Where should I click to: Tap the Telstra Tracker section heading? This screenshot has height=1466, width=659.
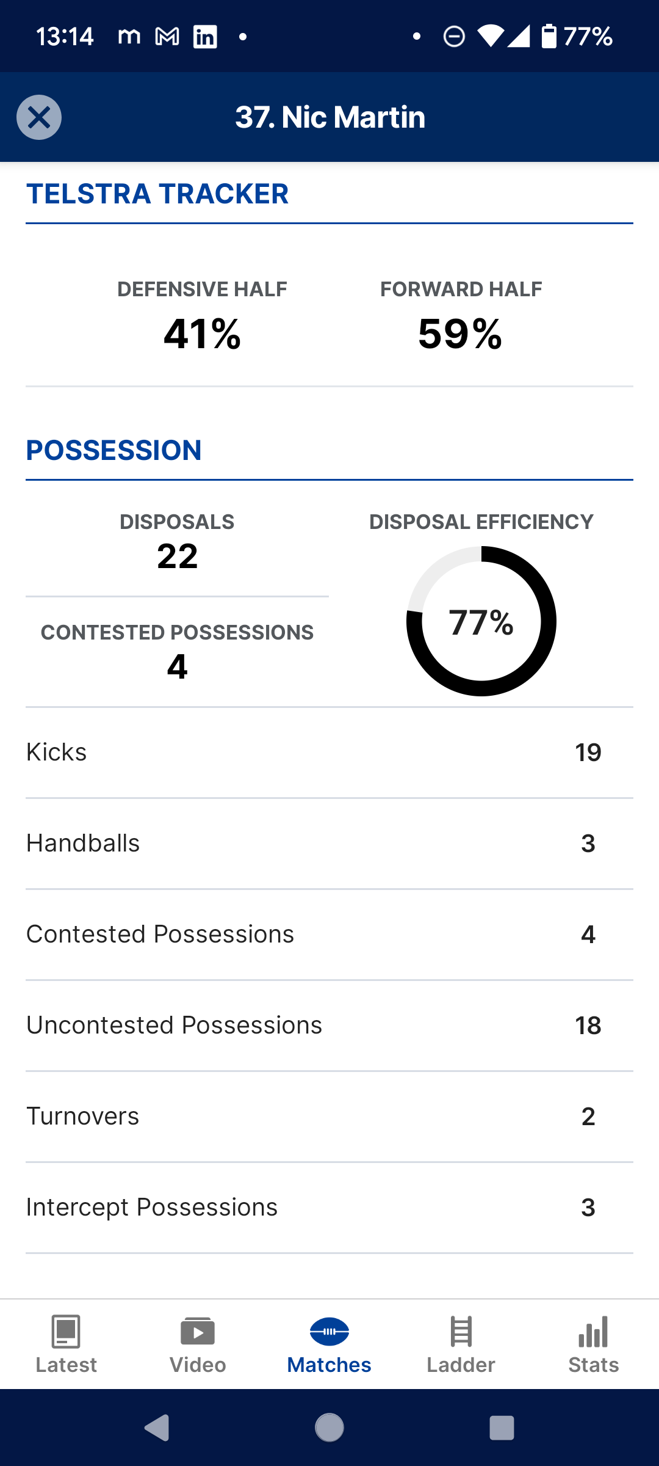157,194
